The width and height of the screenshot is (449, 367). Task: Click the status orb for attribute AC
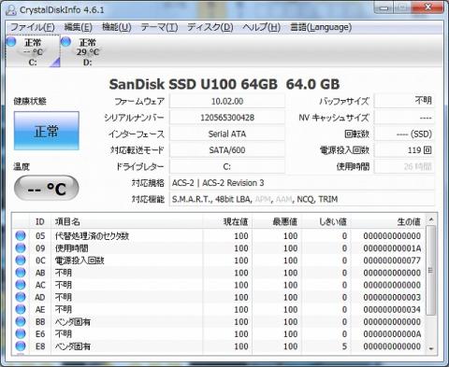click(21, 285)
